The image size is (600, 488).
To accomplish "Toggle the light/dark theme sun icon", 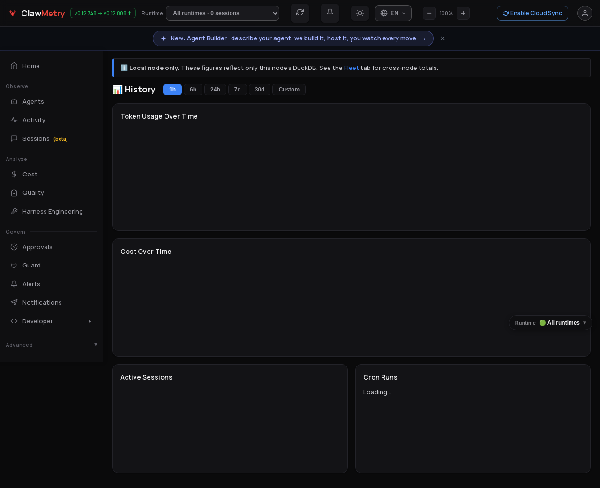I will click(x=360, y=13).
